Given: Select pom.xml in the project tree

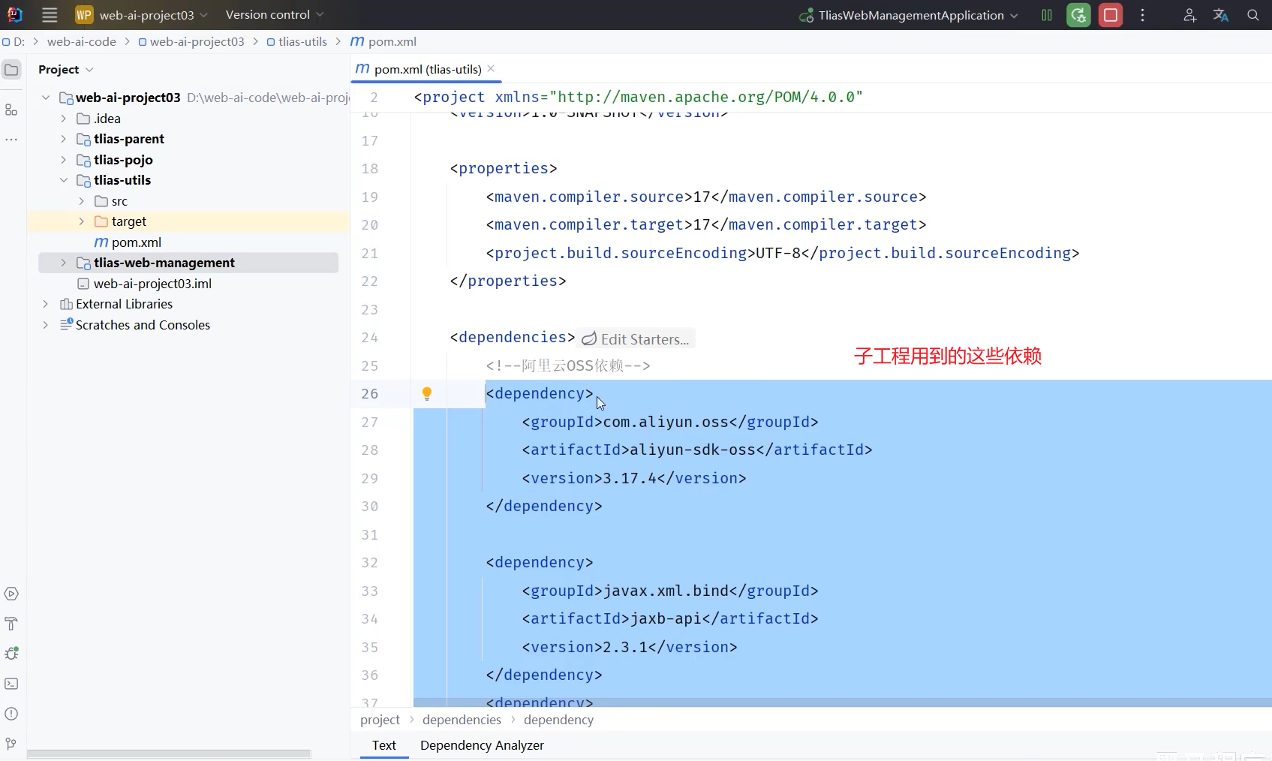Looking at the screenshot, I should [x=137, y=242].
